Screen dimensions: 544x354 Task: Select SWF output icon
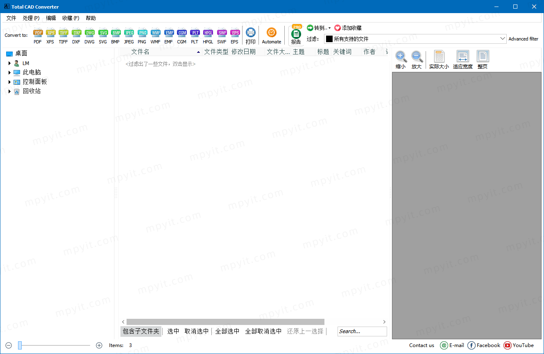coord(222,36)
